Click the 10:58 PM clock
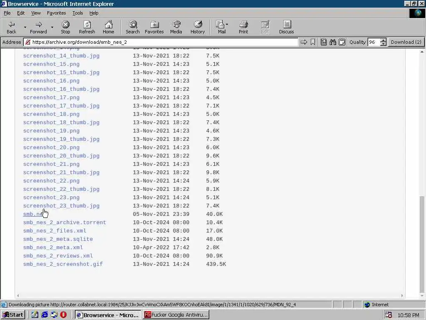This screenshot has height=320, width=426. click(x=409, y=315)
